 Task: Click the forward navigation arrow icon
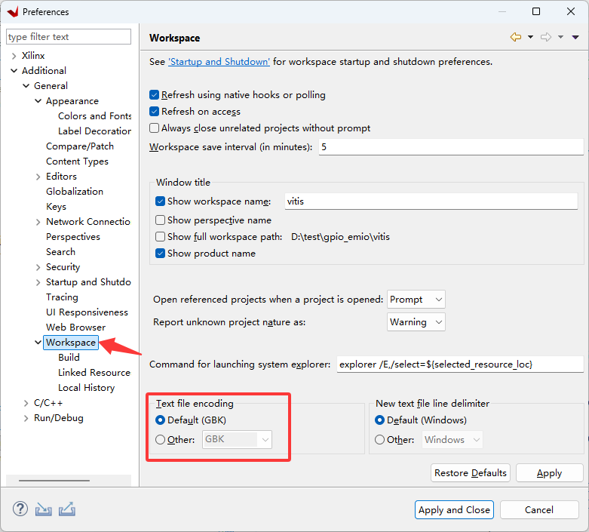[546, 37]
